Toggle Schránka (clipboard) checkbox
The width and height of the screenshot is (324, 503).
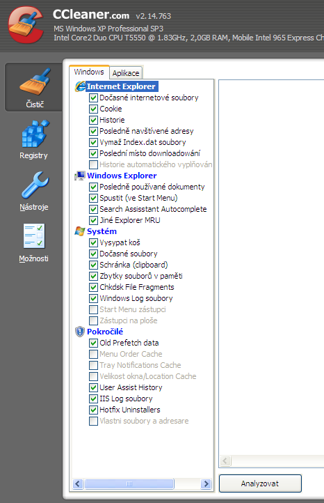tap(93, 265)
